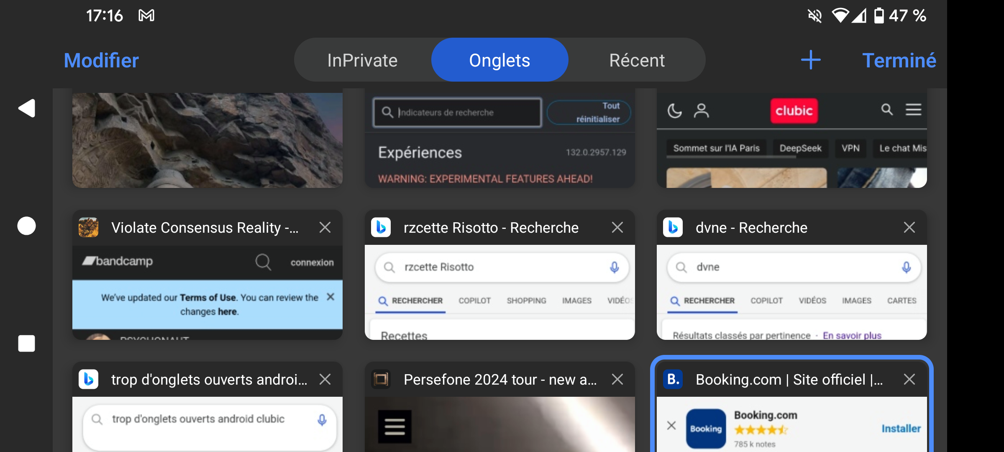Image resolution: width=1004 pixels, height=452 pixels.
Task: Switch to the Récent tab view
Action: pyautogui.click(x=637, y=60)
